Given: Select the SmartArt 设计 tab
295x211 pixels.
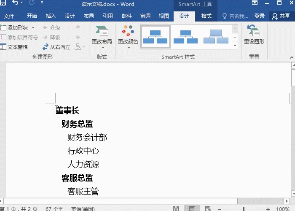Looking at the screenshot, I should 184,16.
